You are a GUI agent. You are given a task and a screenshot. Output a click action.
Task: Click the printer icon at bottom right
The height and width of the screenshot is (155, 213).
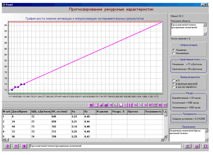click(197, 146)
